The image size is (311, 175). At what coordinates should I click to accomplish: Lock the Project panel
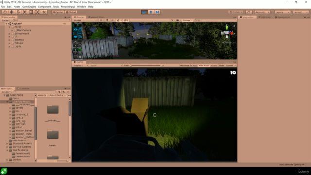[65, 88]
